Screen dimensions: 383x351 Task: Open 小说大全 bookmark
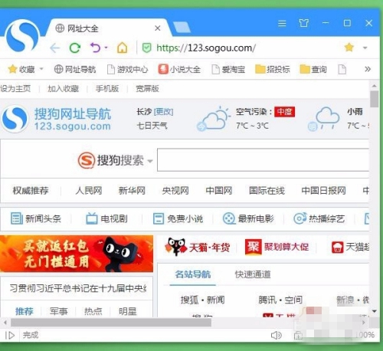pyautogui.click(x=179, y=69)
